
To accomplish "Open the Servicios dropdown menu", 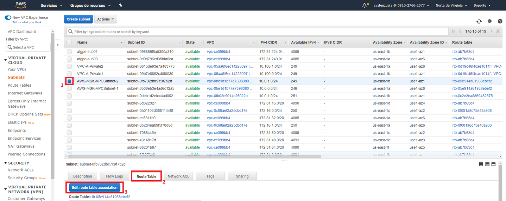I will (52, 6).
